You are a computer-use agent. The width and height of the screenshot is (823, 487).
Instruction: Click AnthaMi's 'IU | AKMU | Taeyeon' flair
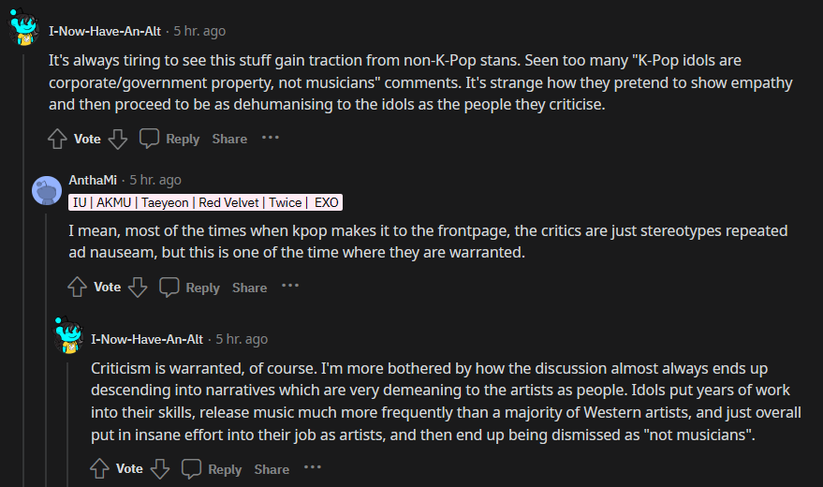point(206,202)
